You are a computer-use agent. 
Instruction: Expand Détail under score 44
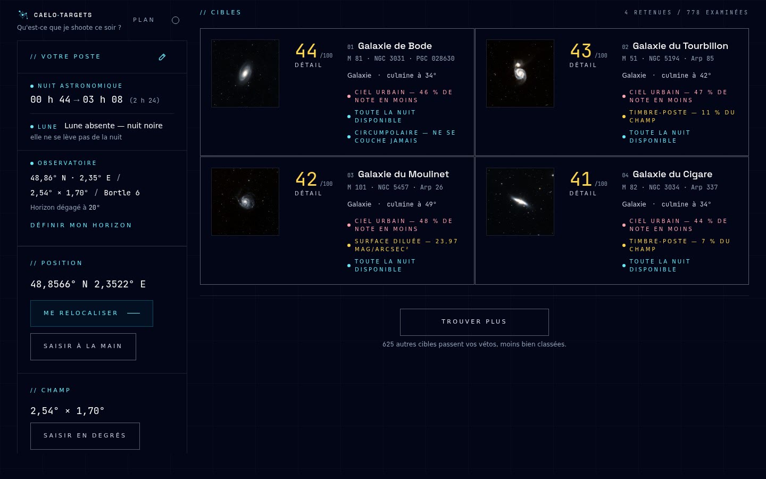tap(309, 65)
